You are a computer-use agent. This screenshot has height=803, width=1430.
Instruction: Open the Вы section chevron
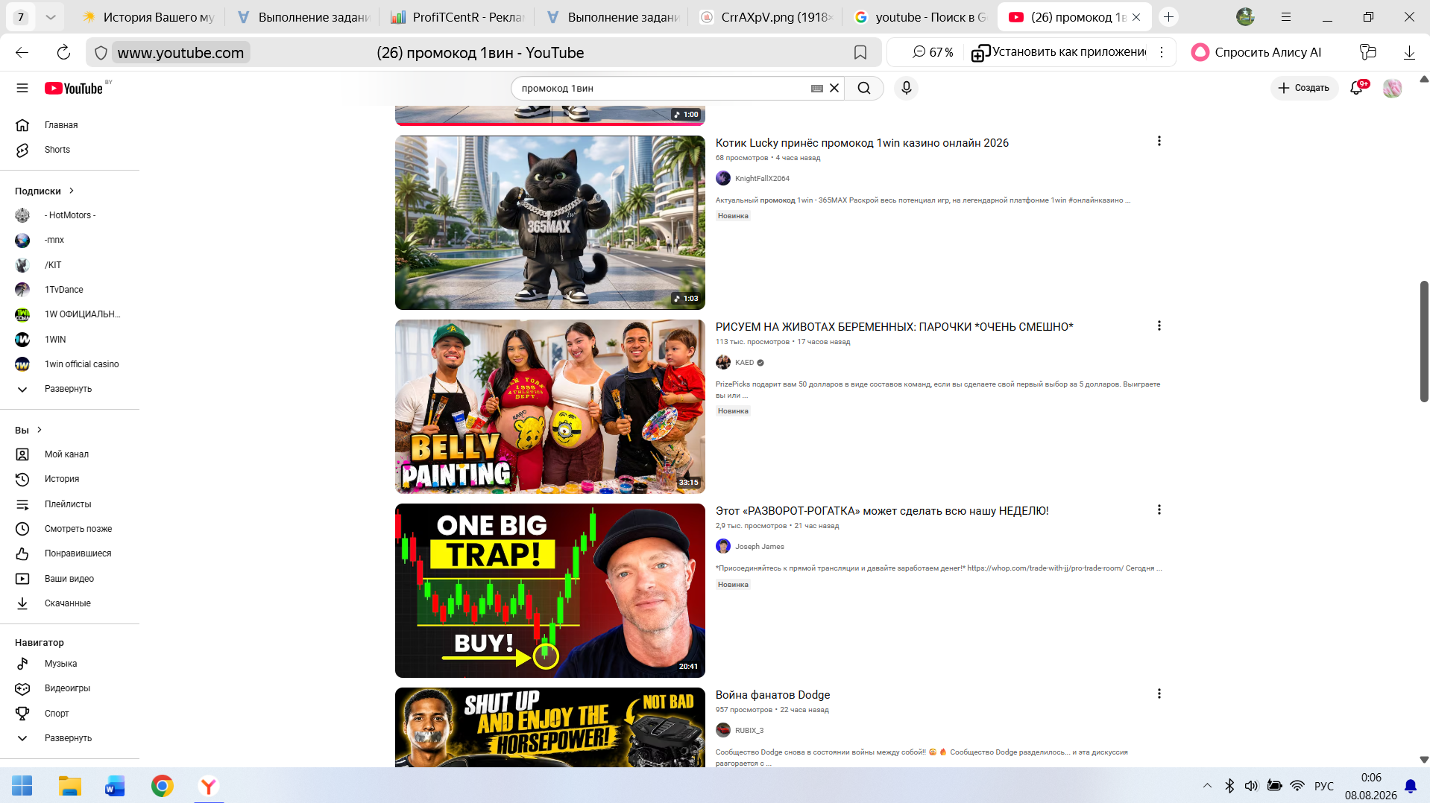40,430
